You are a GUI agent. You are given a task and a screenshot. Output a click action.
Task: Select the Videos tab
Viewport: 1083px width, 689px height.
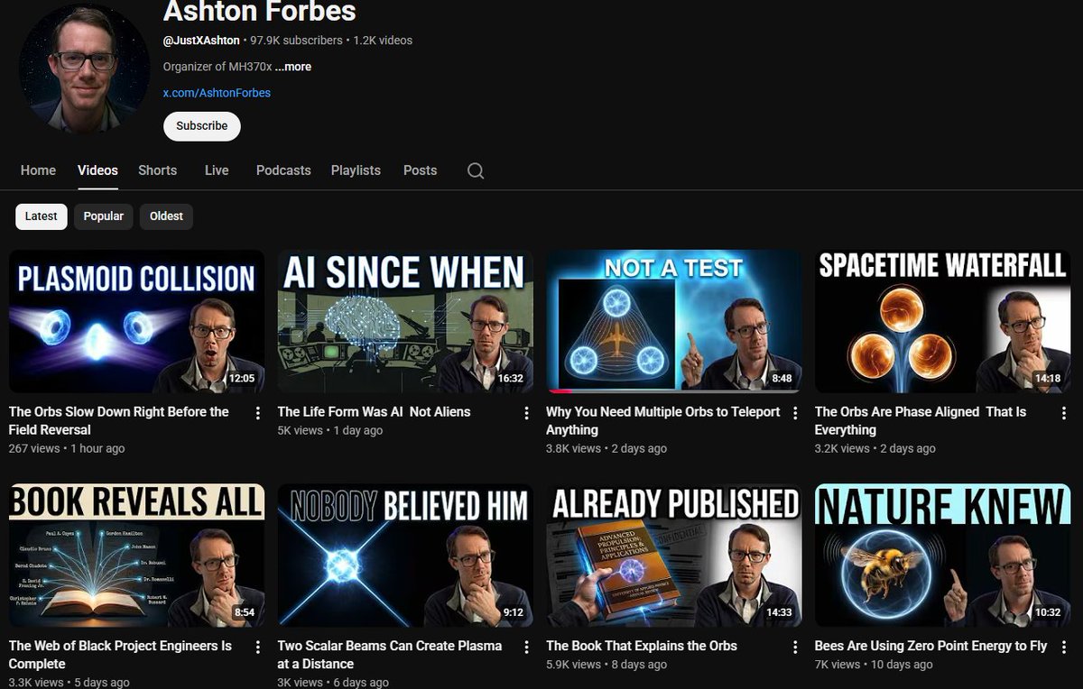(97, 170)
